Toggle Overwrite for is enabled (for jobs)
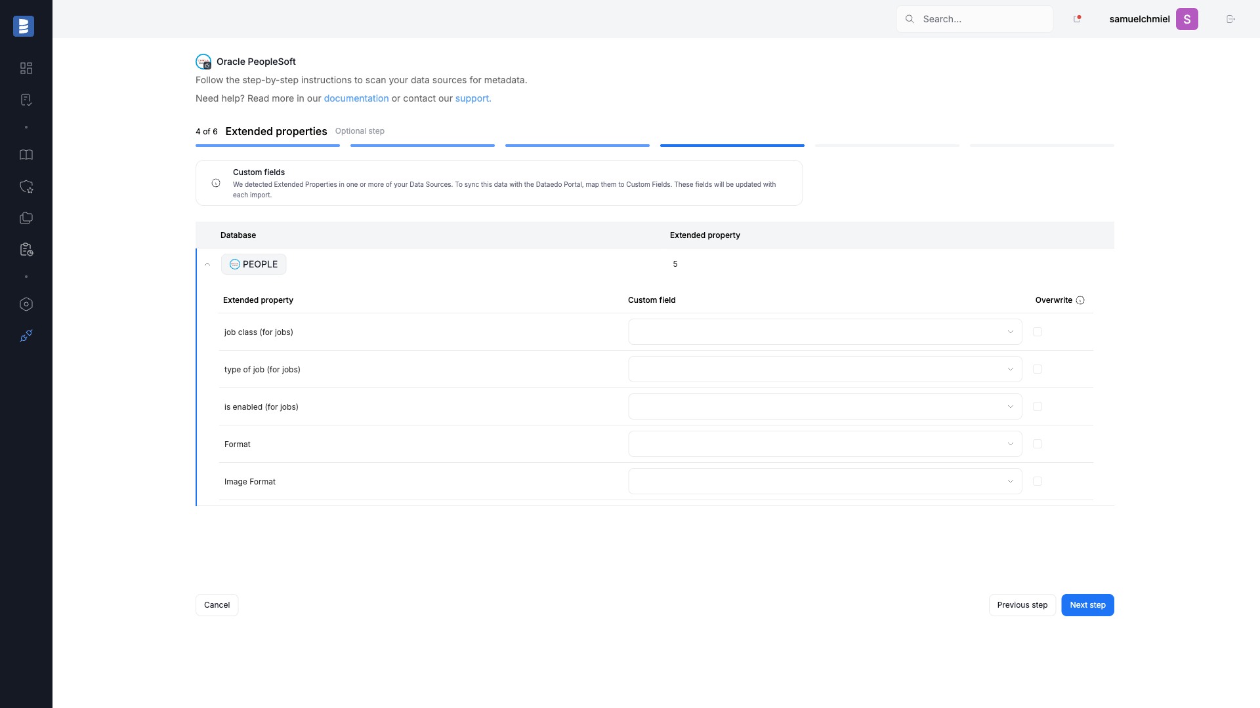Screen dimensions: 1260x708 [x=1038, y=406]
